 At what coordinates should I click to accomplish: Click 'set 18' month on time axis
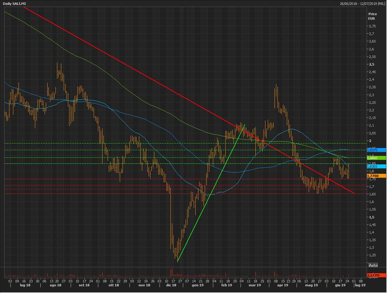[x=84, y=285]
